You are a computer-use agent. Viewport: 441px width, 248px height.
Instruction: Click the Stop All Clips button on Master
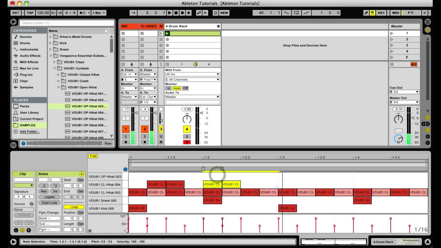392,64
